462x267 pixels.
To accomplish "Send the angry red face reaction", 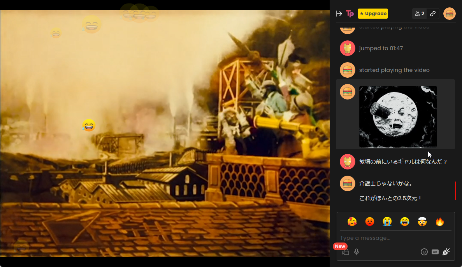I will pyautogui.click(x=369, y=222).
